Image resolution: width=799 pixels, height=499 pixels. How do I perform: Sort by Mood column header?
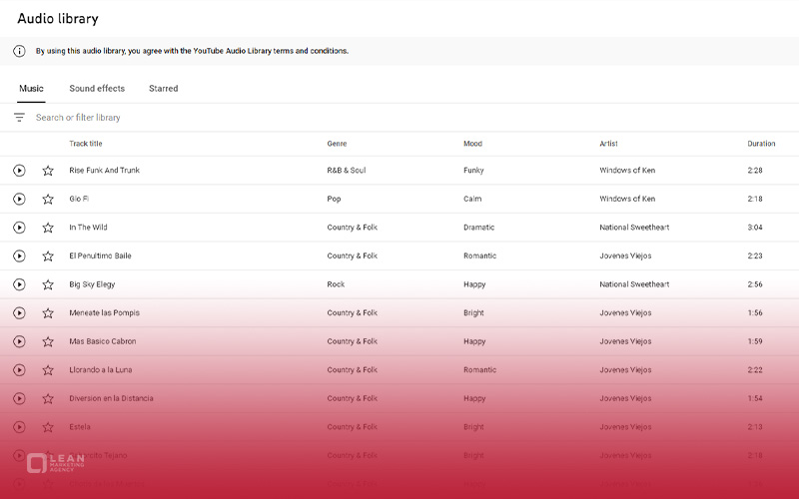(x=472, y=144)
